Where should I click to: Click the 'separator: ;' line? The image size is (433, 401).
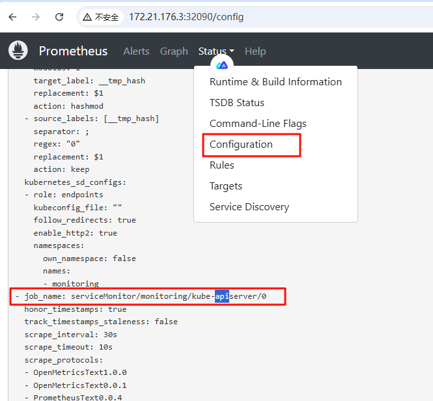62,131
